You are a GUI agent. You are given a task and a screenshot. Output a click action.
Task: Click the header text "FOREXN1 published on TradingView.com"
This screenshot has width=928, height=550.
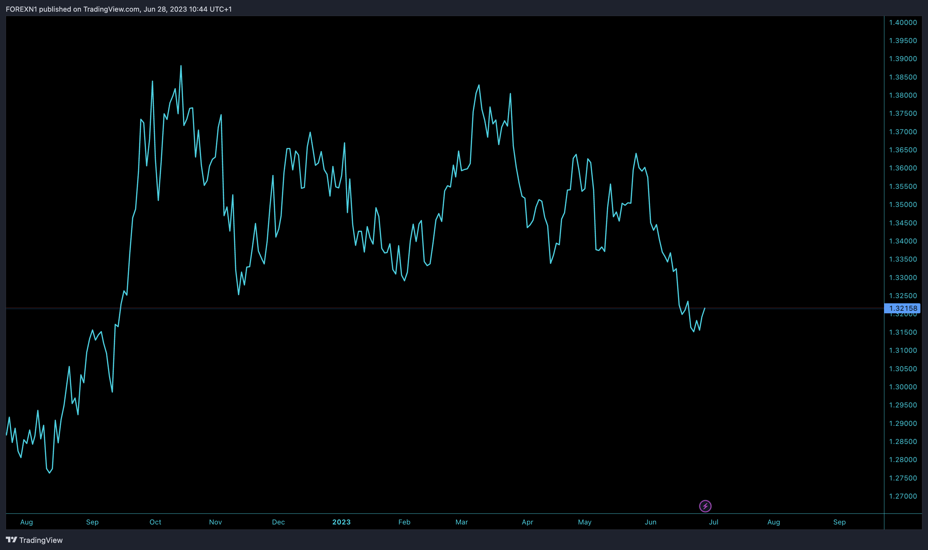click(x=73, y=9)
